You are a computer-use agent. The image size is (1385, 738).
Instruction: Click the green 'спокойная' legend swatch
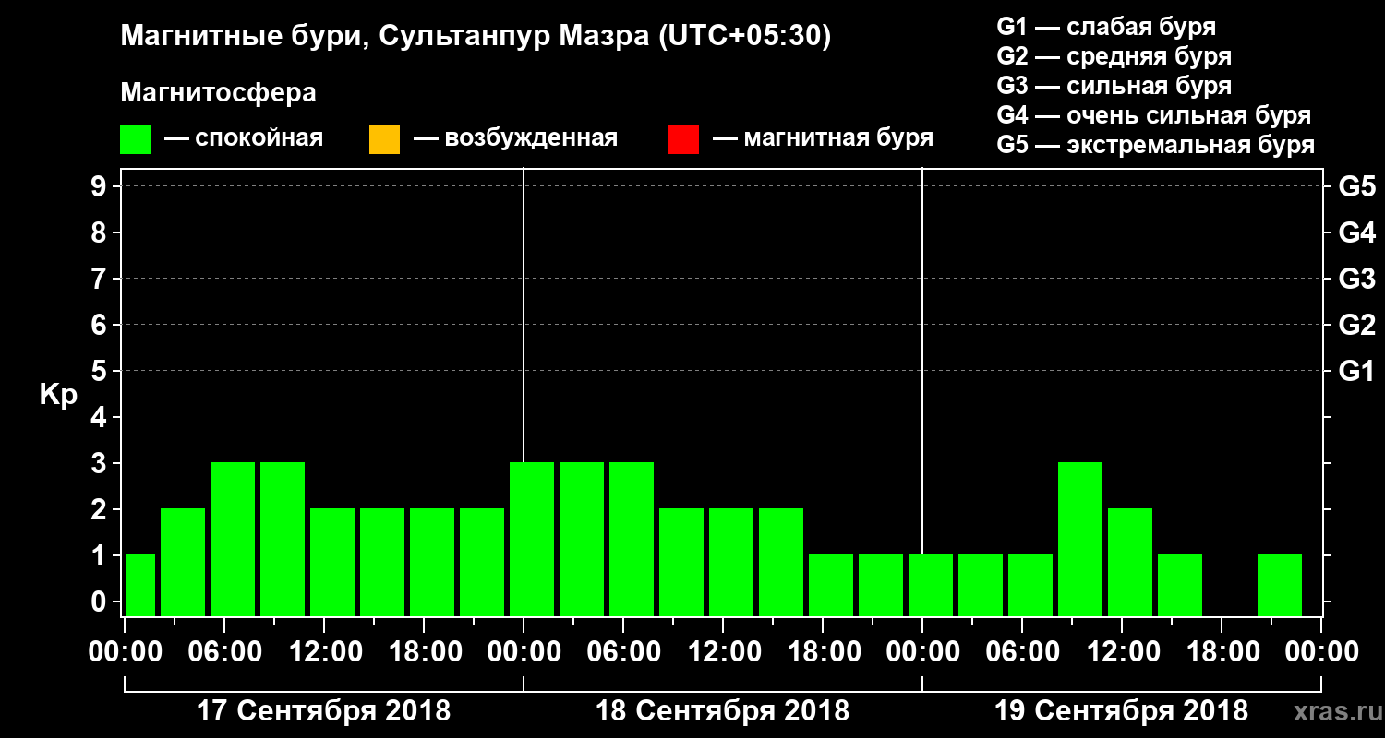pyautogui.click(x=136, y=139)
